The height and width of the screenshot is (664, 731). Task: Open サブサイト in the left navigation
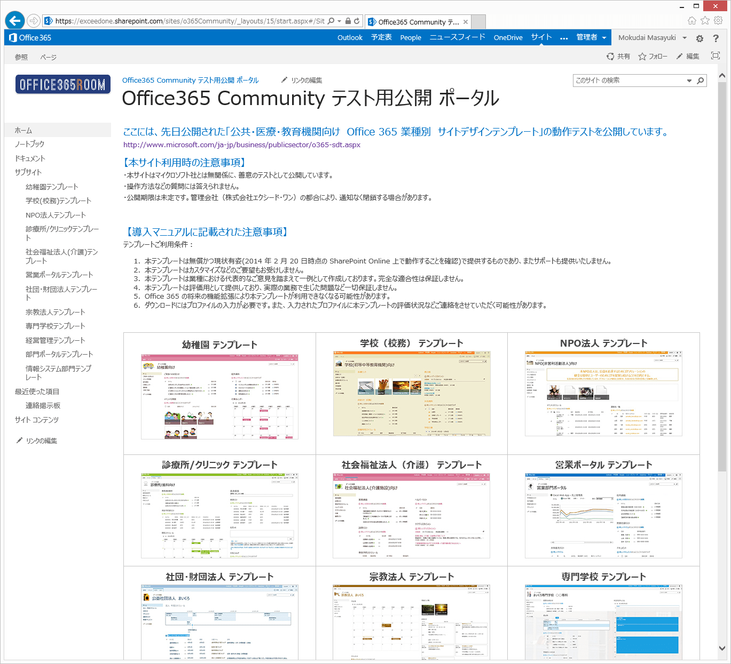(28, 172)
